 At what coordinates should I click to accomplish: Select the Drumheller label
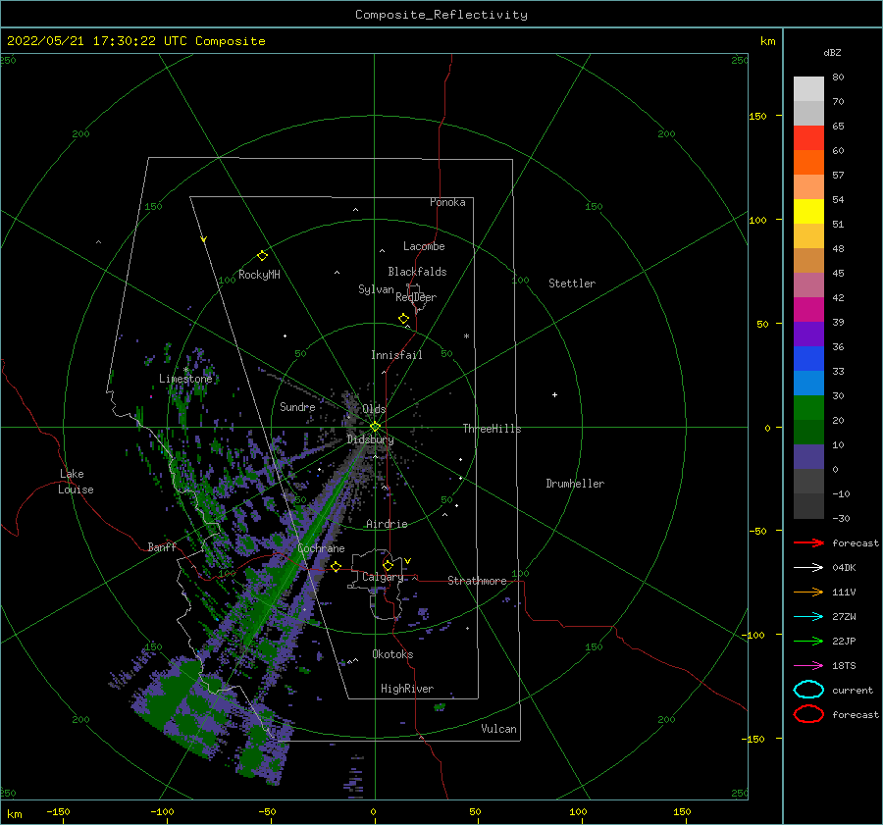point(575,484)
